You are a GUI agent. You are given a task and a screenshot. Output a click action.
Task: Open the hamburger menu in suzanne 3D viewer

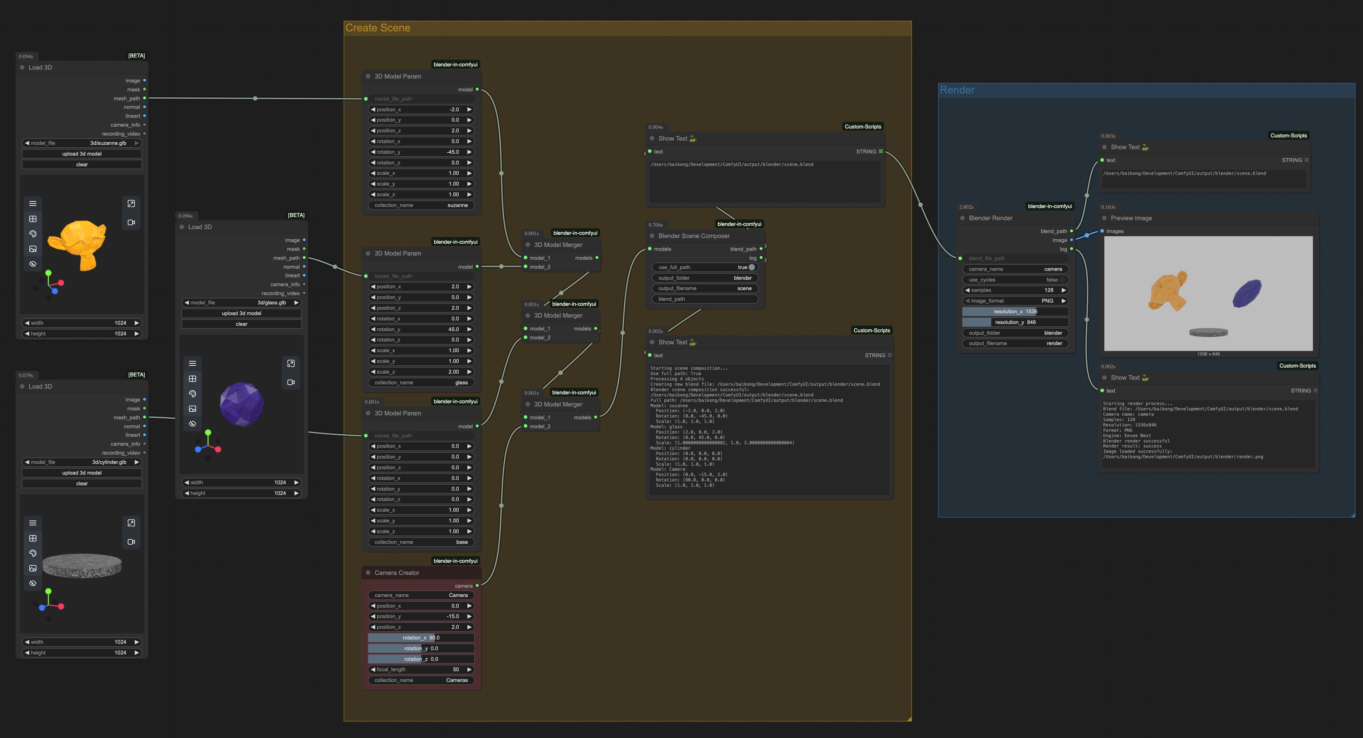coord(33,203)
